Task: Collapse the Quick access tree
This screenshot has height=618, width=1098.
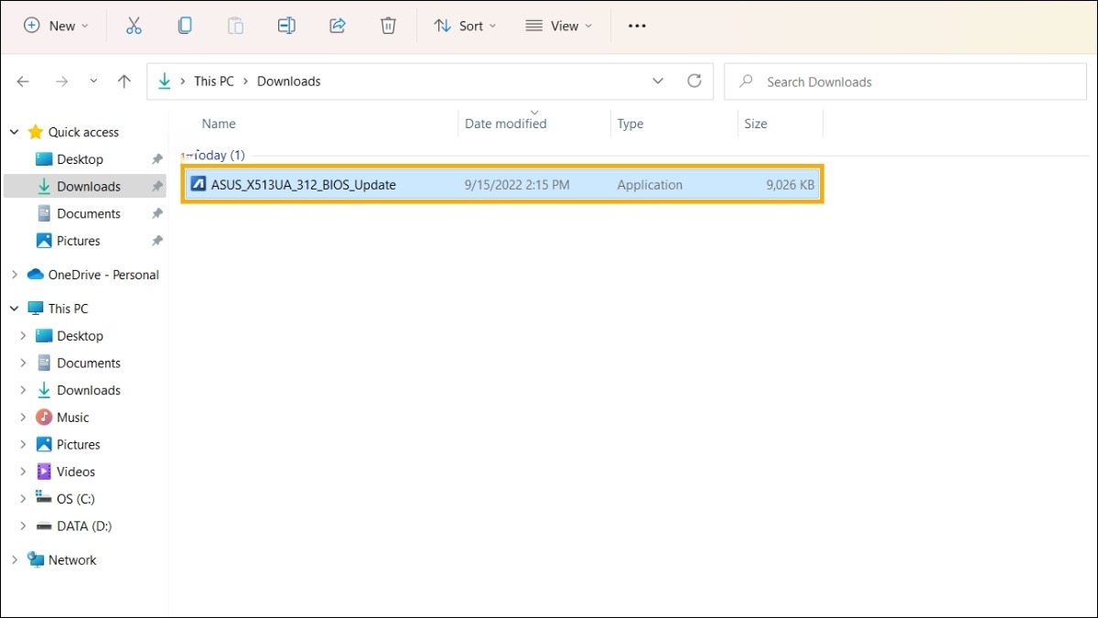Action: click(x=14, y=132)
